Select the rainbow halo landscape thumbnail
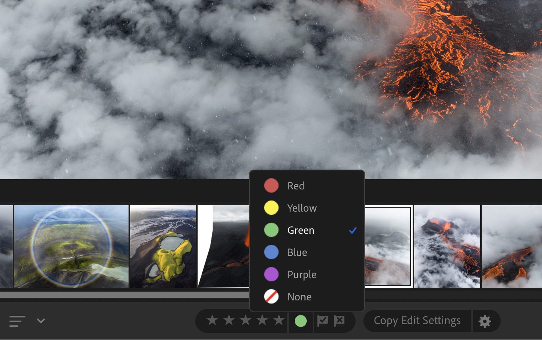The height and width of the screenshot is (340, 542). click(x=71, y=246)
